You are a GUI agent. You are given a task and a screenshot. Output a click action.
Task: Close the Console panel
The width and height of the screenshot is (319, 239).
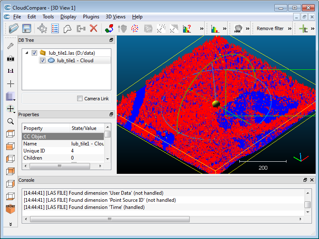point(311,180)
